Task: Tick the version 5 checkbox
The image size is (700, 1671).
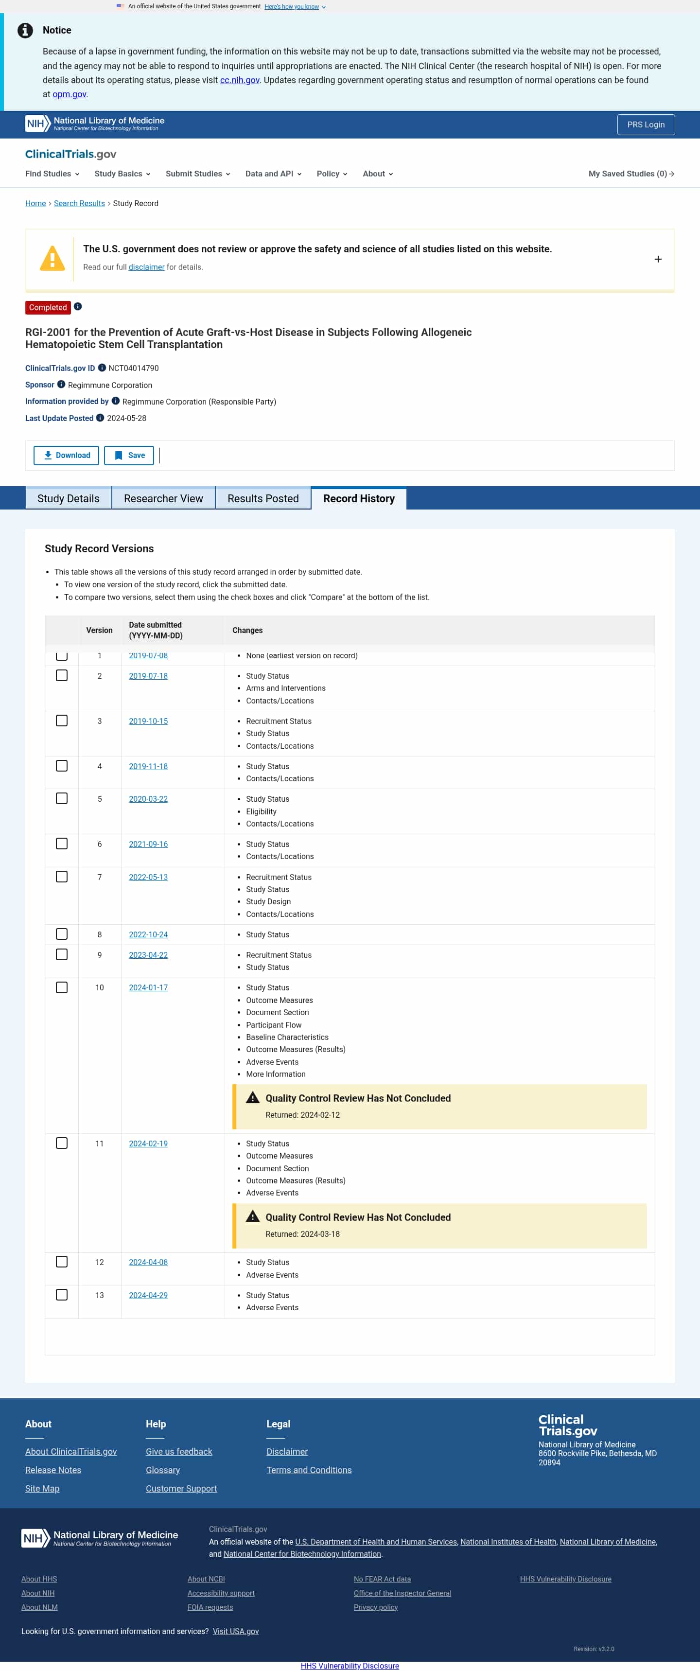Action: point(62,799)
